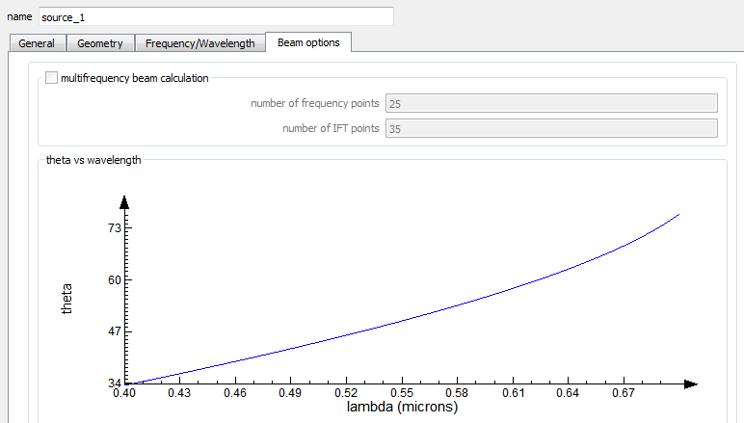Click the number of frequency points field
This screenshot has height=423, width=744.
tap(551, 103)
